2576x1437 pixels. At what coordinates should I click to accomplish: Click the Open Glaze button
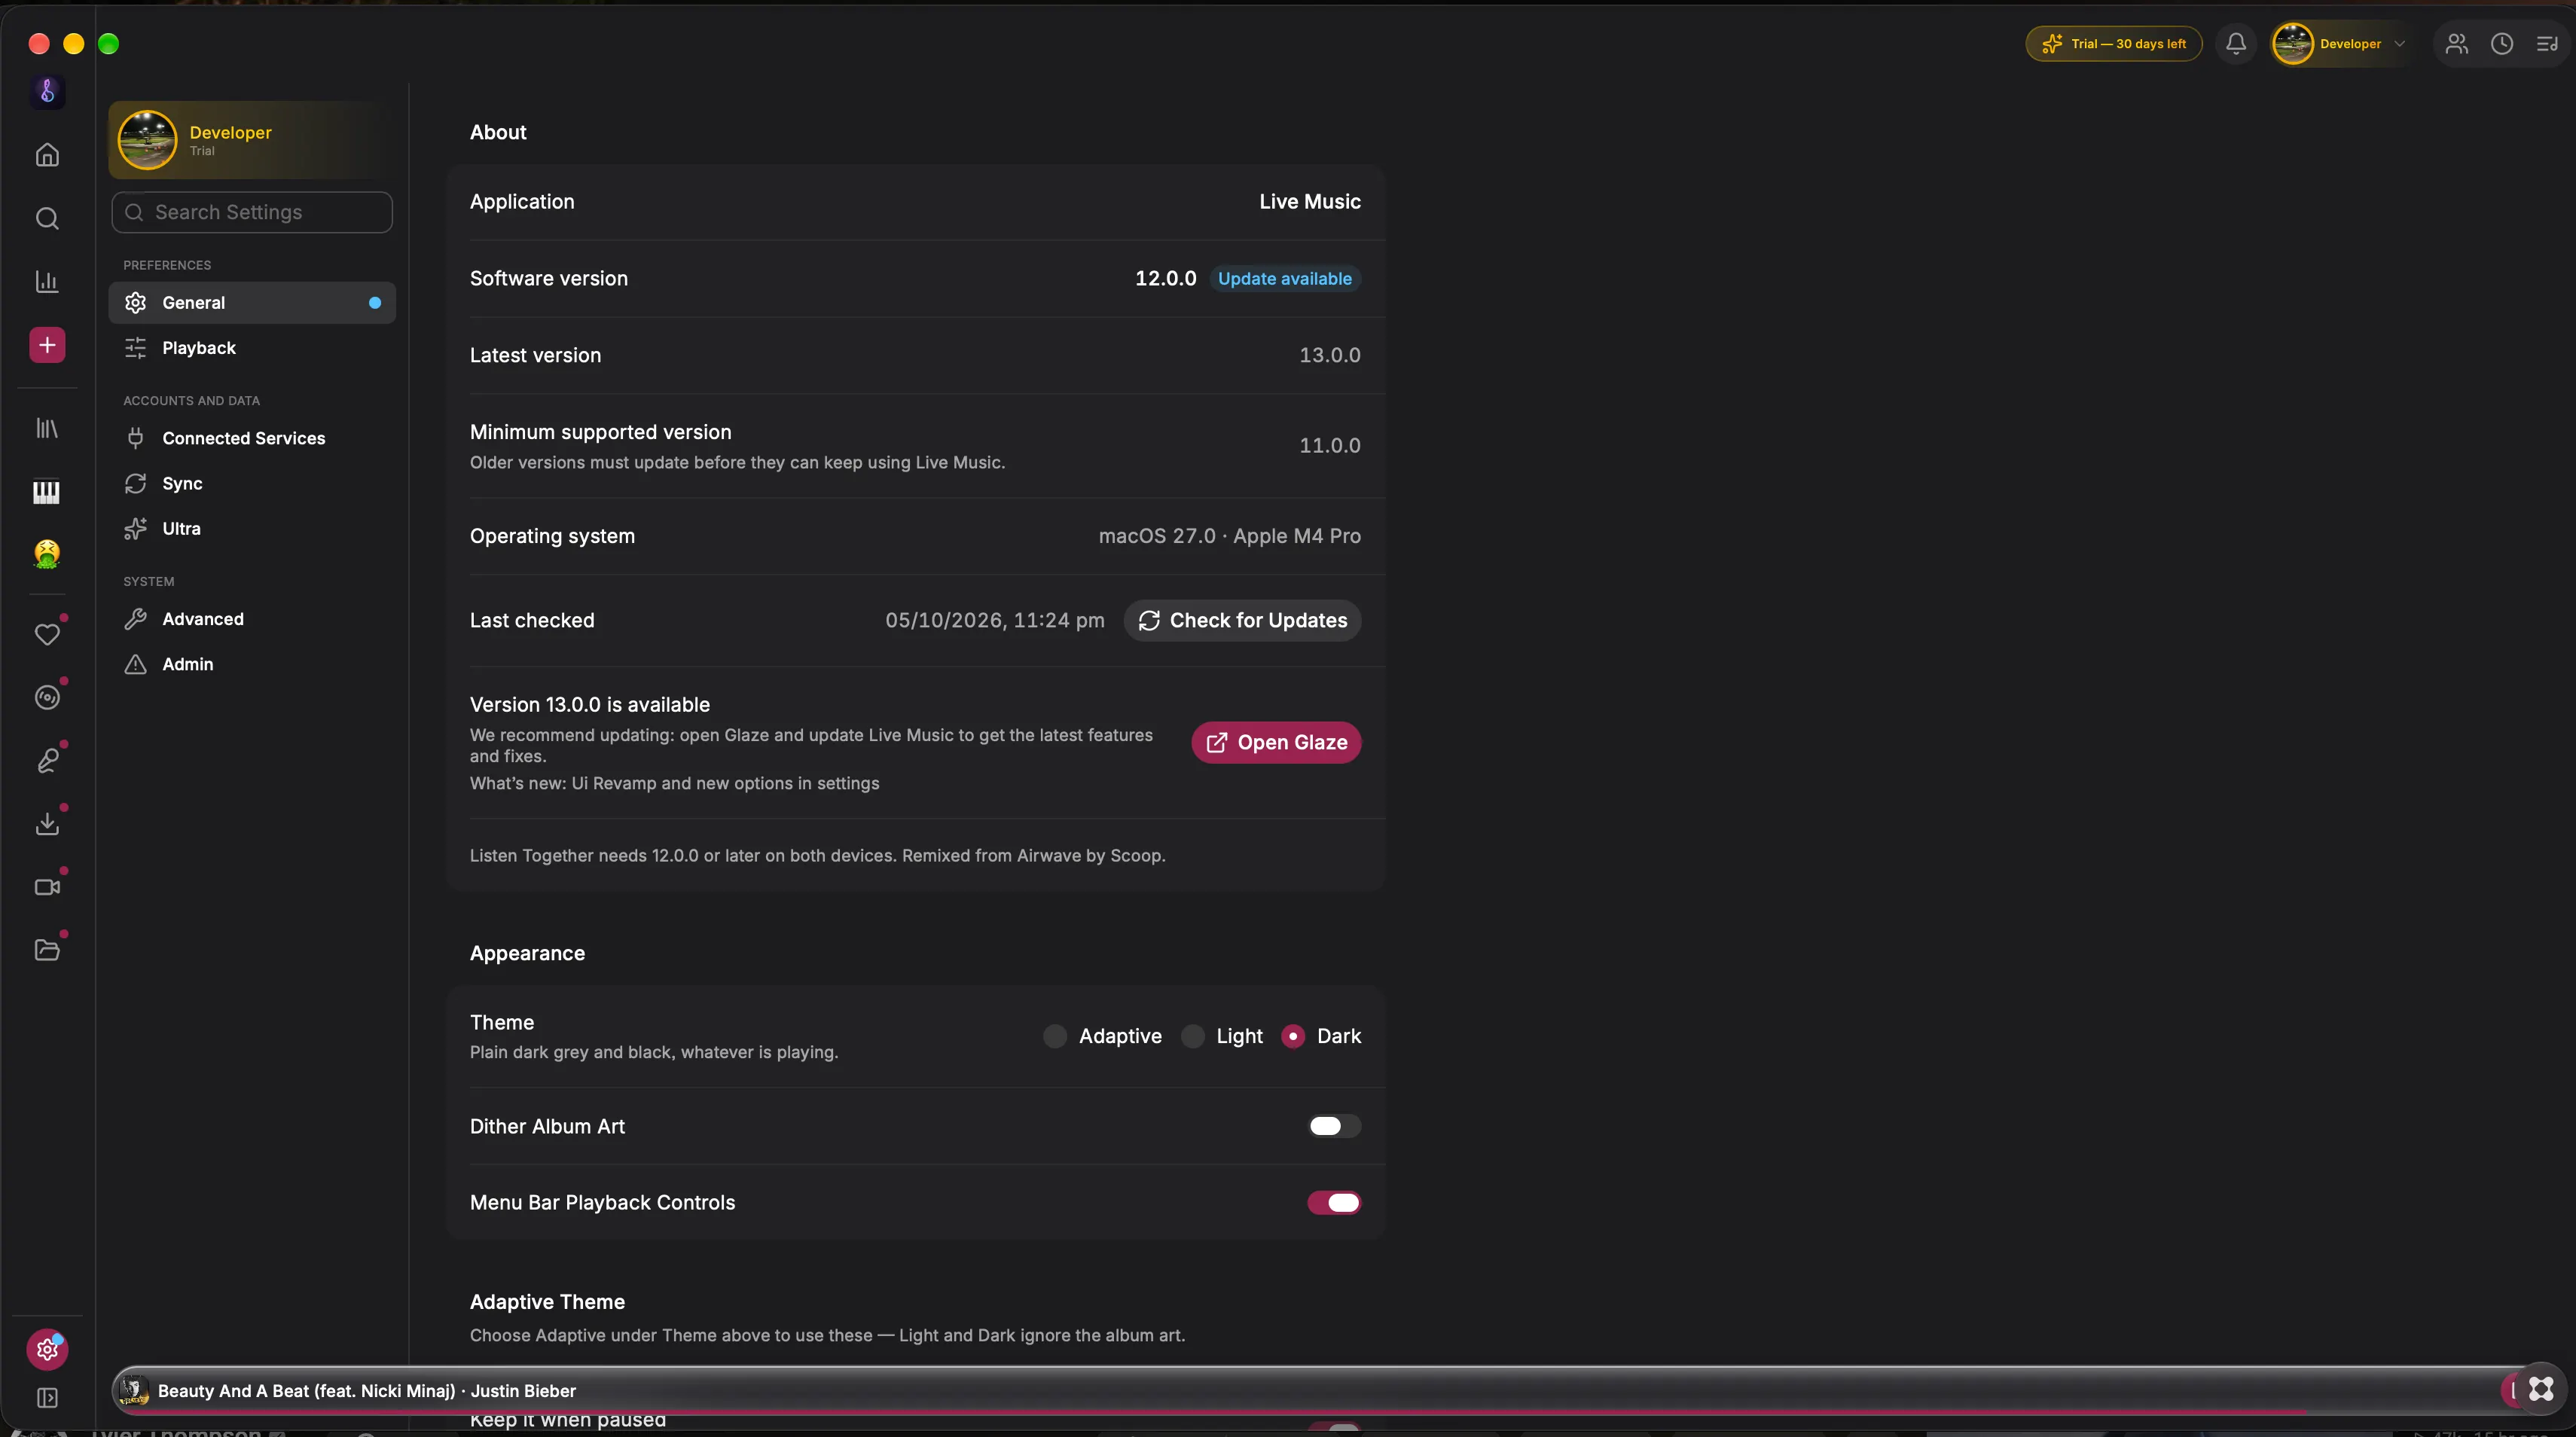[x=1276, y=742]
